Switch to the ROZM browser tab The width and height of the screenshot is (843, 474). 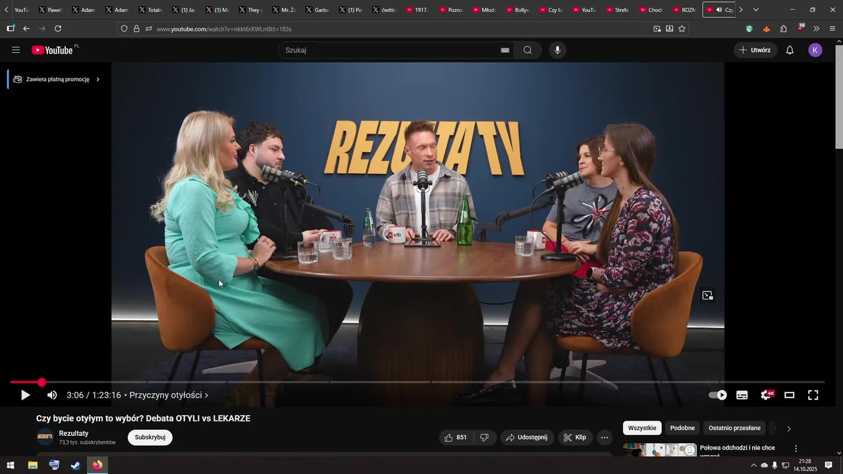tap(684, 10)
